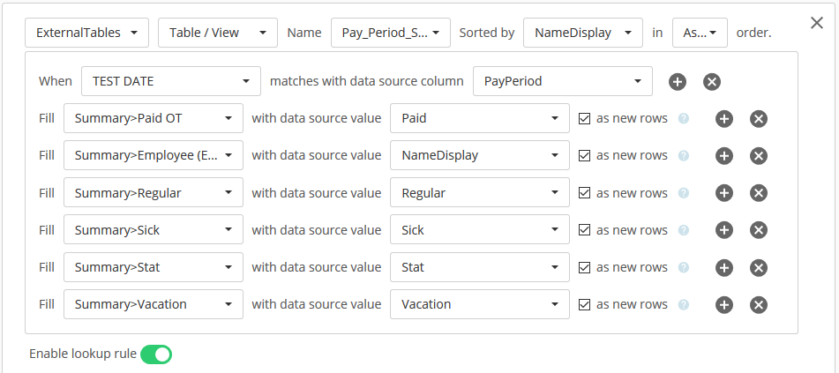The width and height of the screenshot is (839, 373).
Task: Open the ExternalTables source dropdown
Action: coord(86,33)
